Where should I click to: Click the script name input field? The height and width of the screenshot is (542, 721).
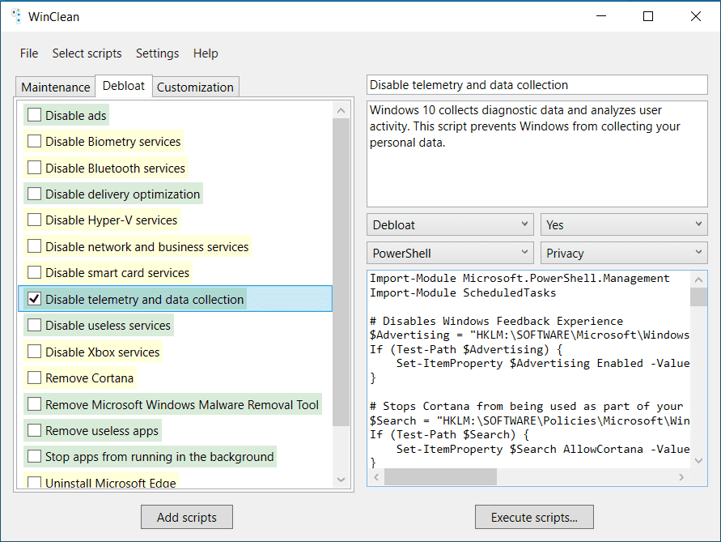pyautogui.click(x=537, y=85)
